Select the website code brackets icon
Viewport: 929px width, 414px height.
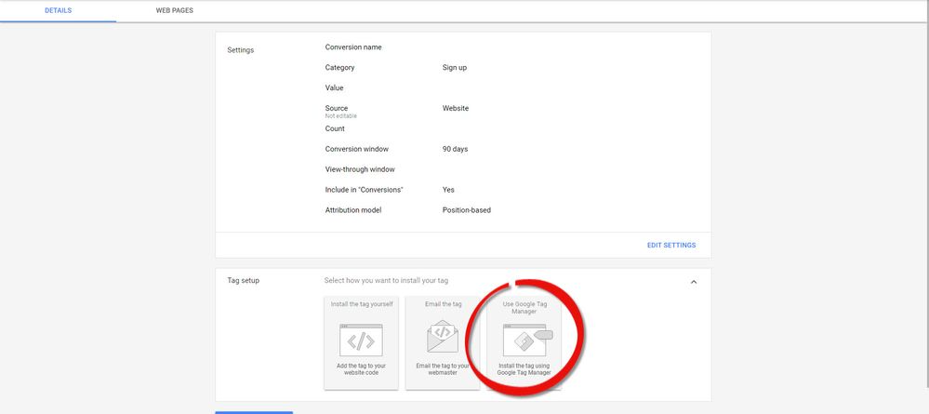pyautogui.click(x=361, y=340)
